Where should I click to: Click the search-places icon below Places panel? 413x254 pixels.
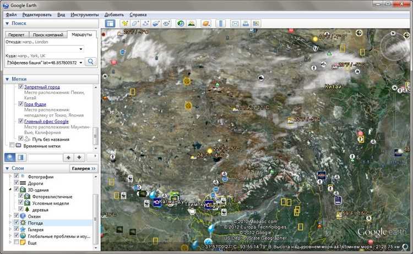pyautogui.click(x=10, y=157)
